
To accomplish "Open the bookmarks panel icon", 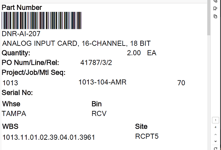I will click(x=216, y=9).
